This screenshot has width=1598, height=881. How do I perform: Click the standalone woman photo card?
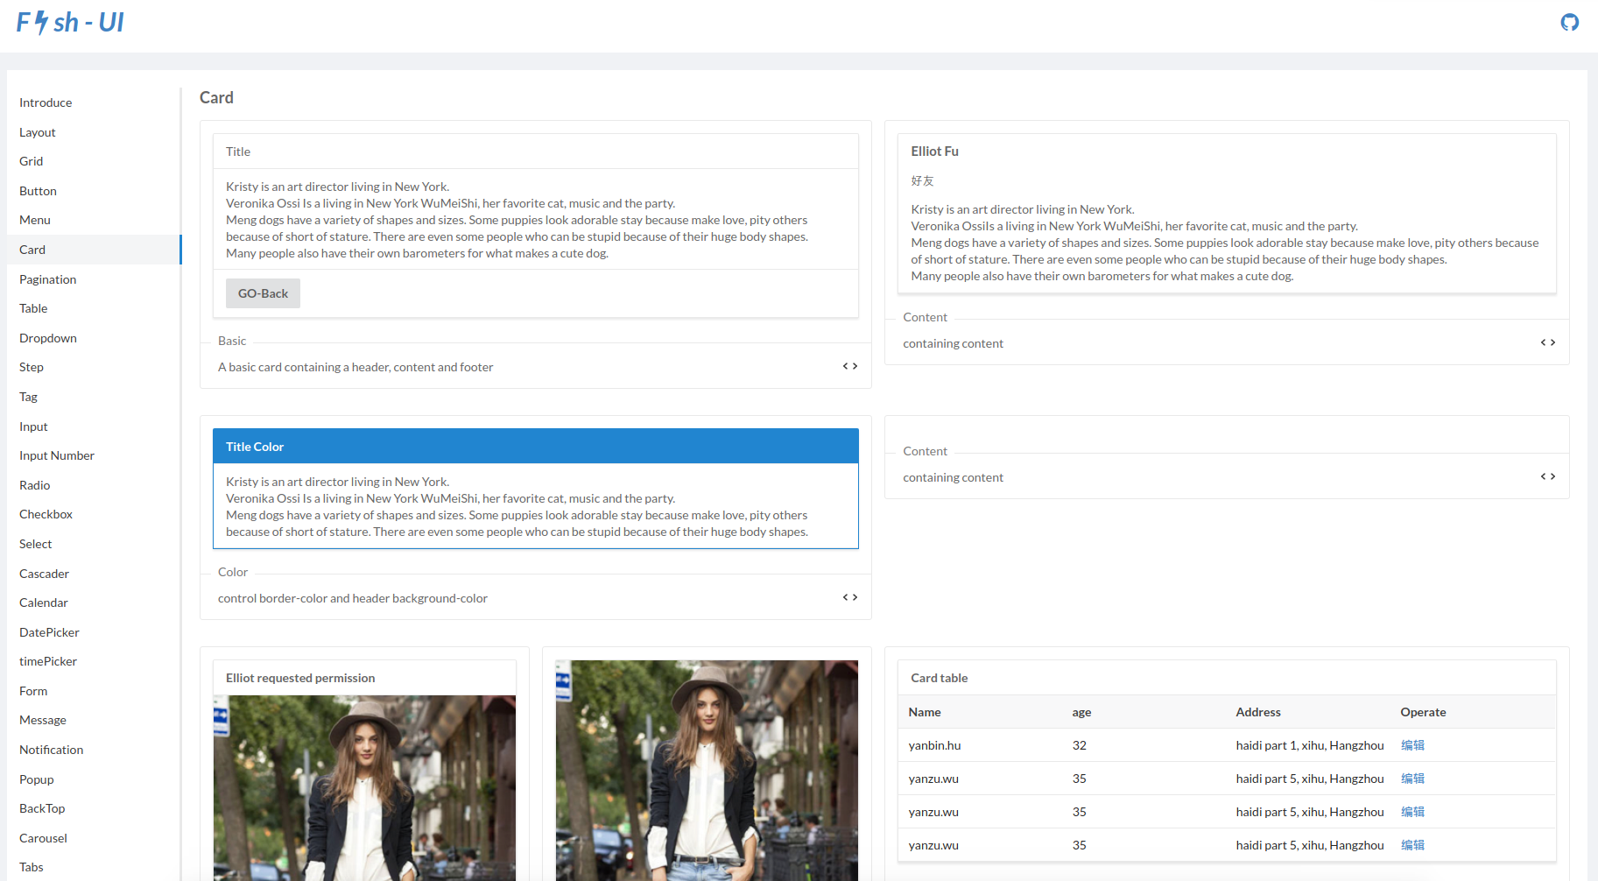[x=707, y=771]
